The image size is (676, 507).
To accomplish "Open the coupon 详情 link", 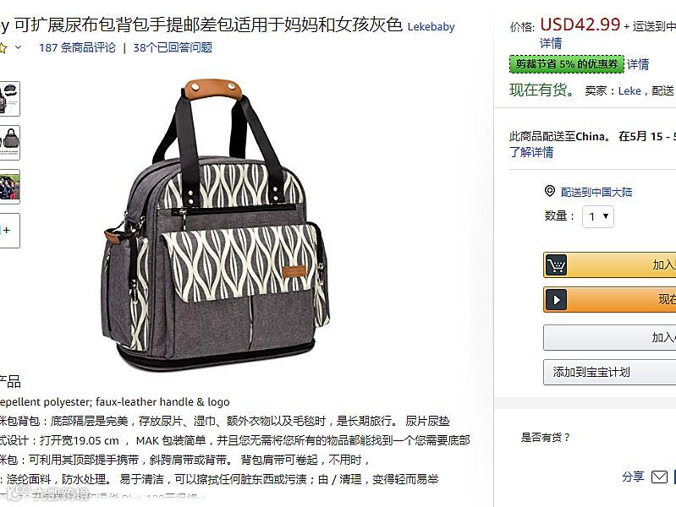I will (638, 64).
